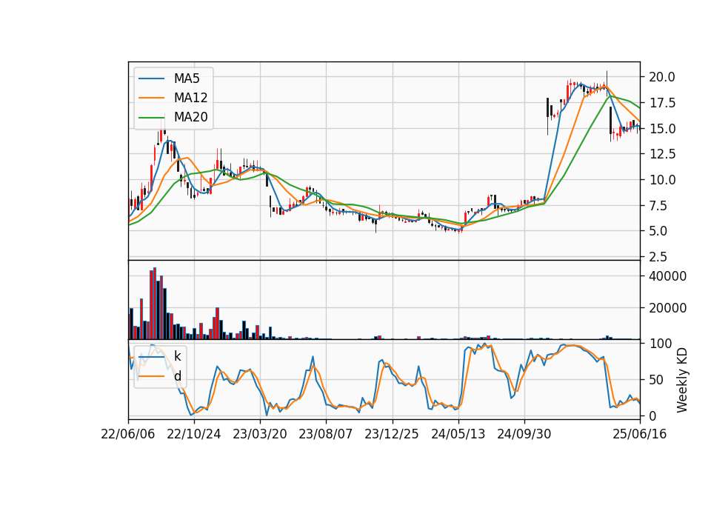711x511 pixels.
Task: Click the 17.5 price axis label
Action: click(662, 103)
